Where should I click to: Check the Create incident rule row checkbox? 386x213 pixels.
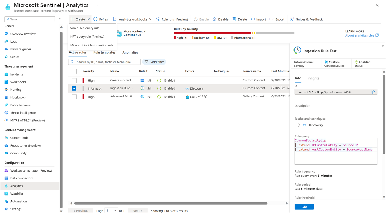(x=74, y=81)
